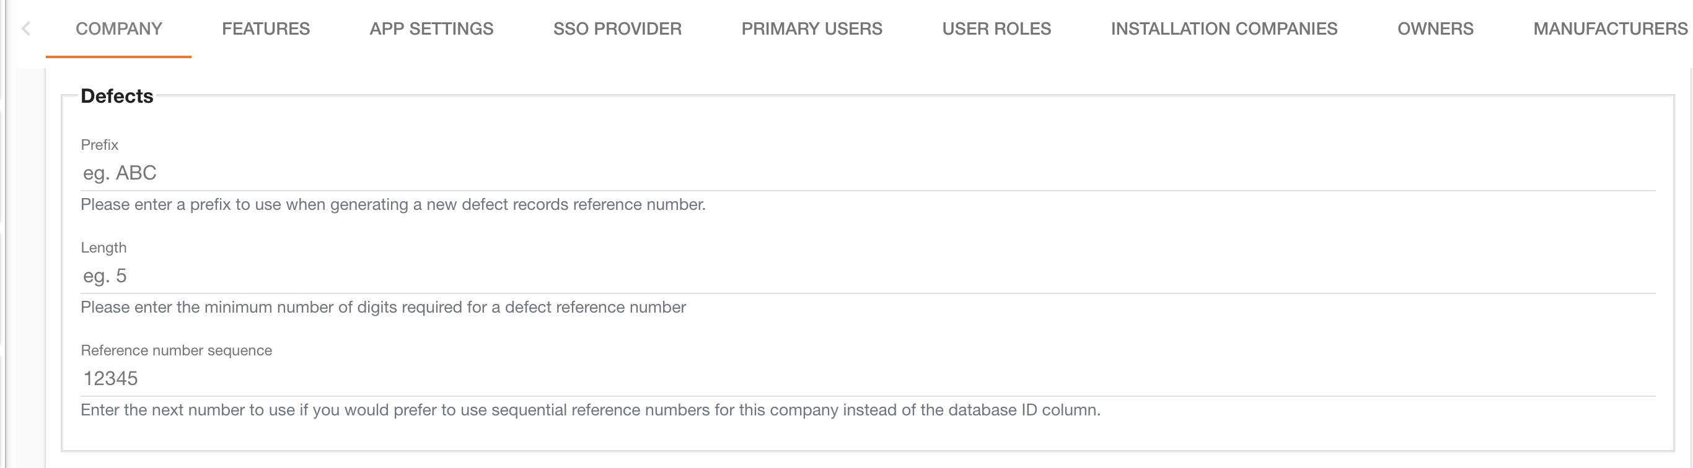Switch to the FEATURES tab
Screen dimensions: 1693x468
pos(265,29)
